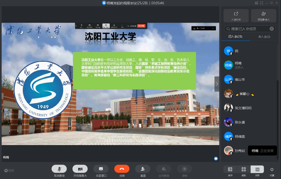Invite participants using the 邀请 button
Screen dimensions: 281x179
(143, 169)
